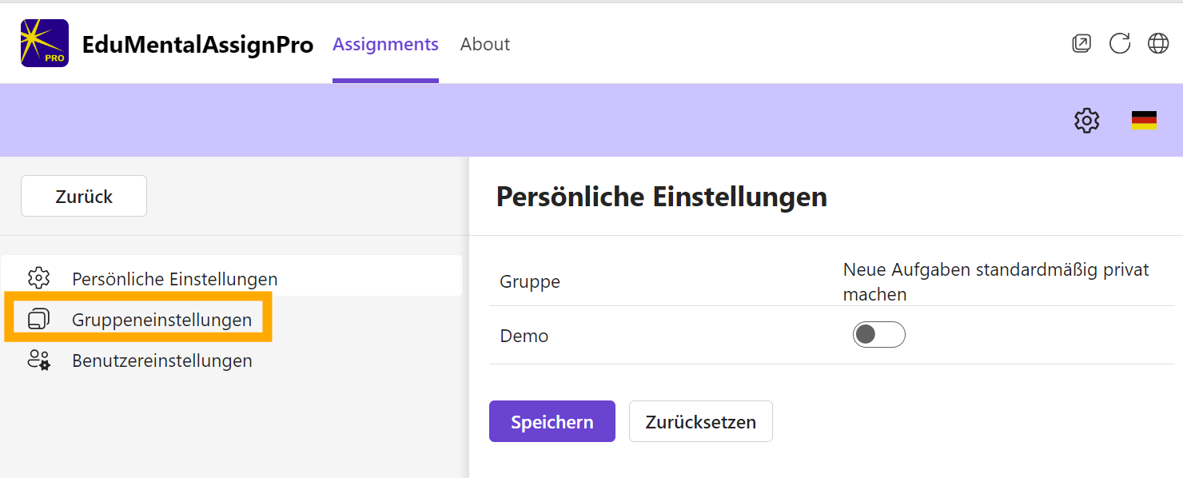1183x478 pixels.
Task: Select Persönliche Einstellungen label in sidebar
Action: tap(174, 279)
